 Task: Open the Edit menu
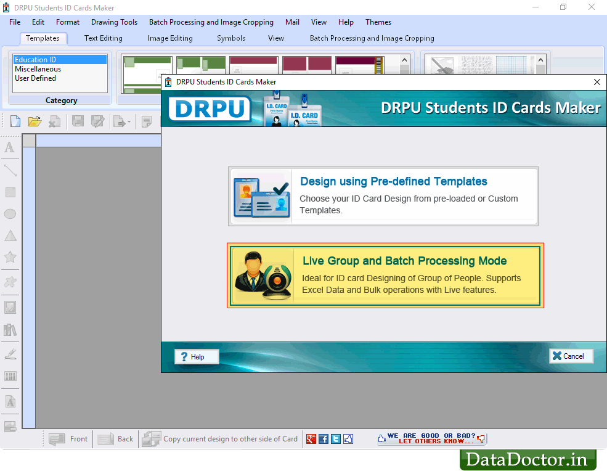click(x=38, y=22)
